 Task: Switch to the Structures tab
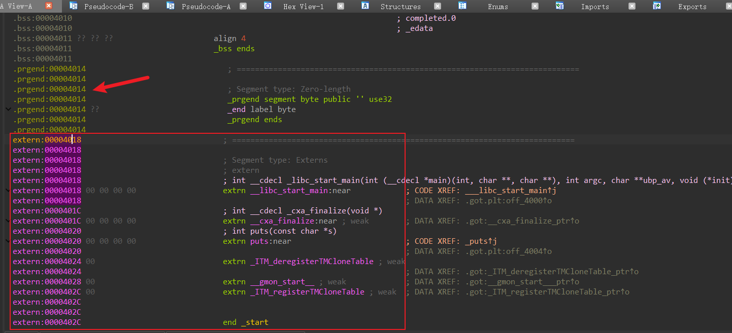click(x=400, y=7)
